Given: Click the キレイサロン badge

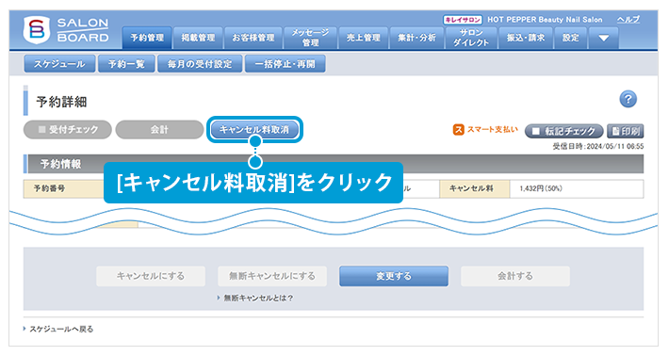Looking at the screenshot, I should click(463, 20).
